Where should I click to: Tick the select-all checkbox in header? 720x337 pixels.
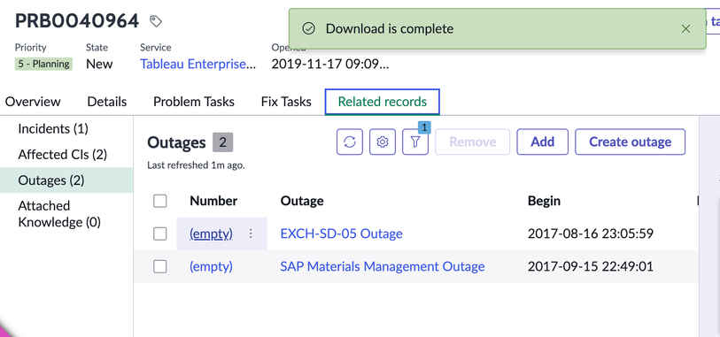[x=159, y=201]
